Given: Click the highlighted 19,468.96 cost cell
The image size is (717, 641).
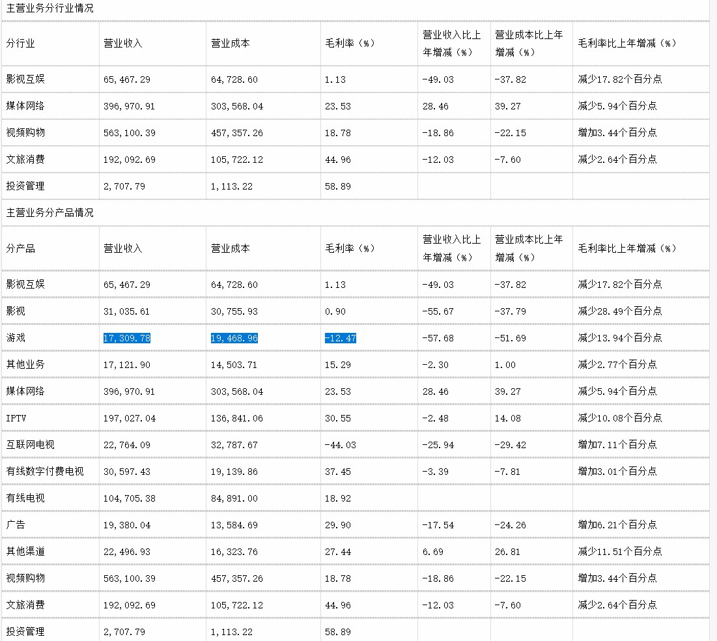Looking at the screenshot, I should [234, 338].
